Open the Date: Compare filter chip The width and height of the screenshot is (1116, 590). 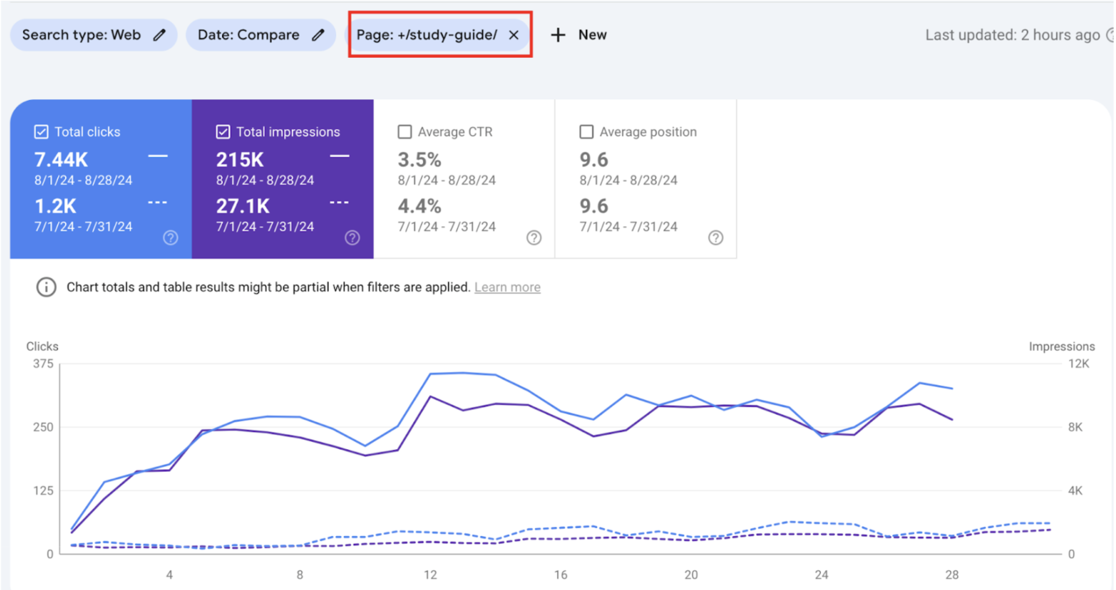[248, 35]
